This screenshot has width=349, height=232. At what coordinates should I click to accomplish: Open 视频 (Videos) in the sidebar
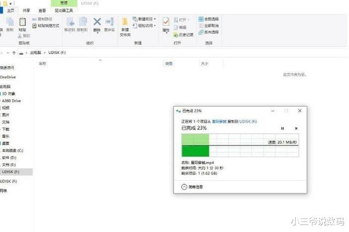click(x=5, y=108)
